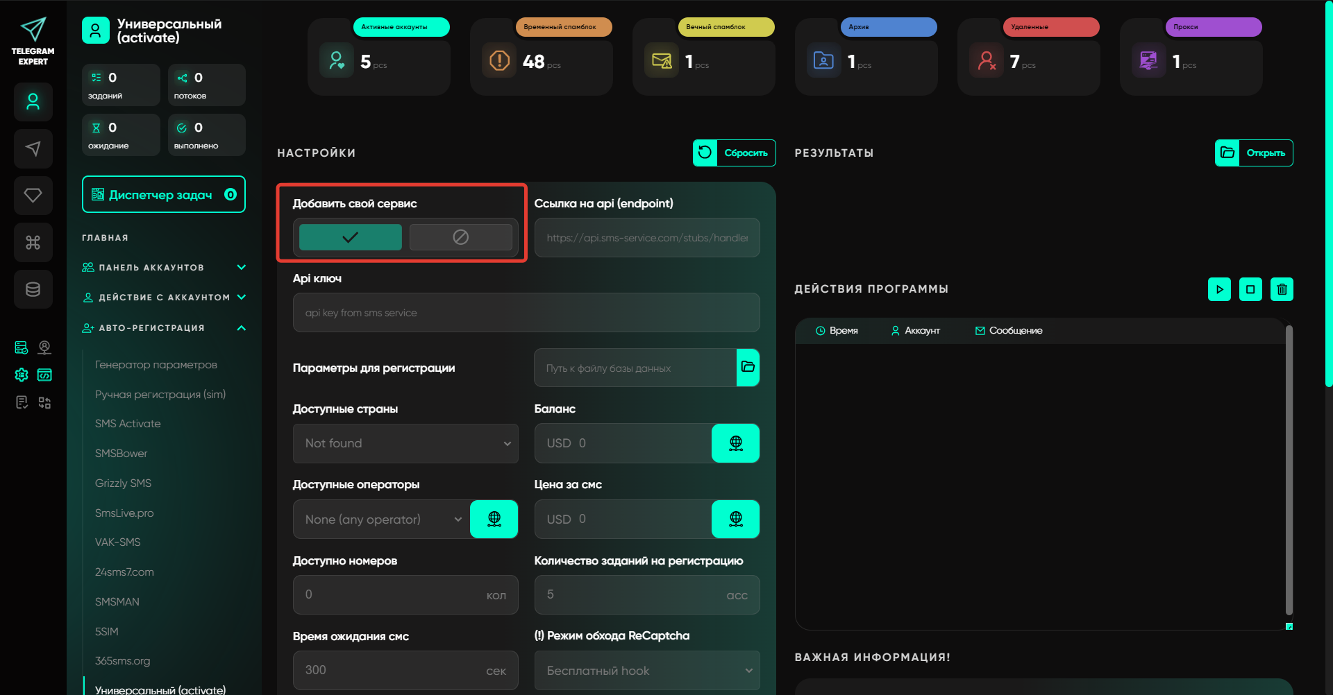The width and height of the screenshot is (1333, 695).
Task: Click the Api ключ input field
Action: [526, 313]
